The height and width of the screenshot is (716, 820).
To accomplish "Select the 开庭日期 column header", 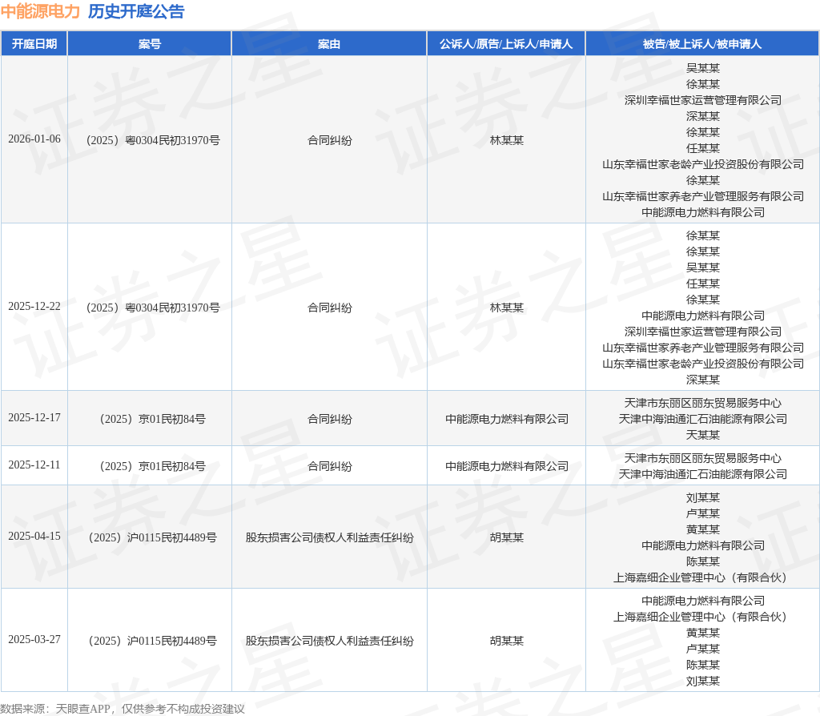I will (x=34, y=44).
